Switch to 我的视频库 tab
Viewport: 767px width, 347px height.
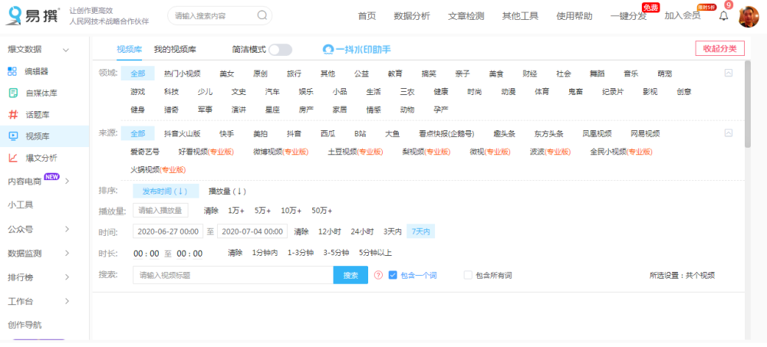tap(175, 49)
